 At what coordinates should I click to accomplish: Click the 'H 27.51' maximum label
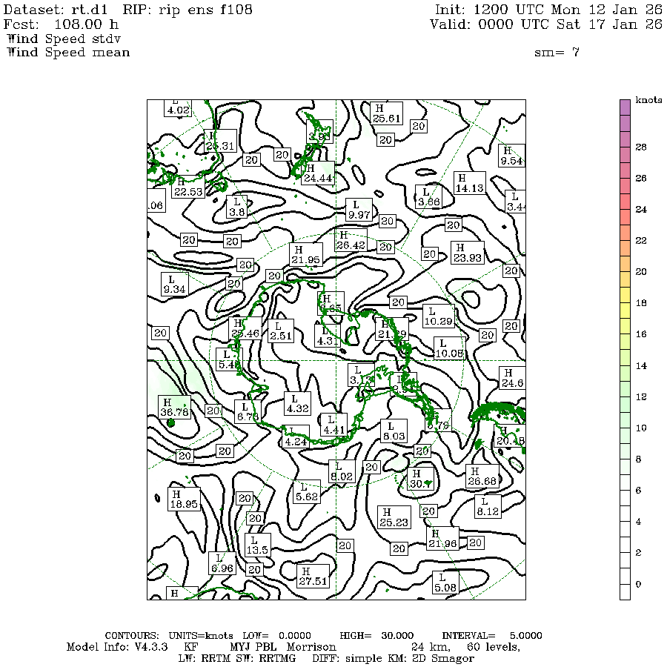pyautogui.click(x=313, y=576)
